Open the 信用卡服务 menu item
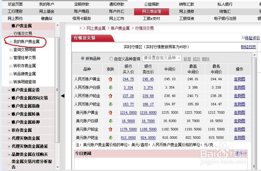 [x=81, y=19]
